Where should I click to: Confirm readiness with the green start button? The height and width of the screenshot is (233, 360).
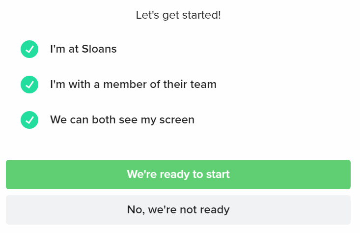click(x=178, y=175)
